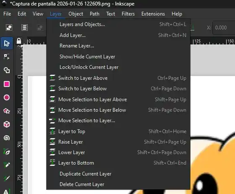Open the Text menu
The image size is (235, 194).
(110, 14)
